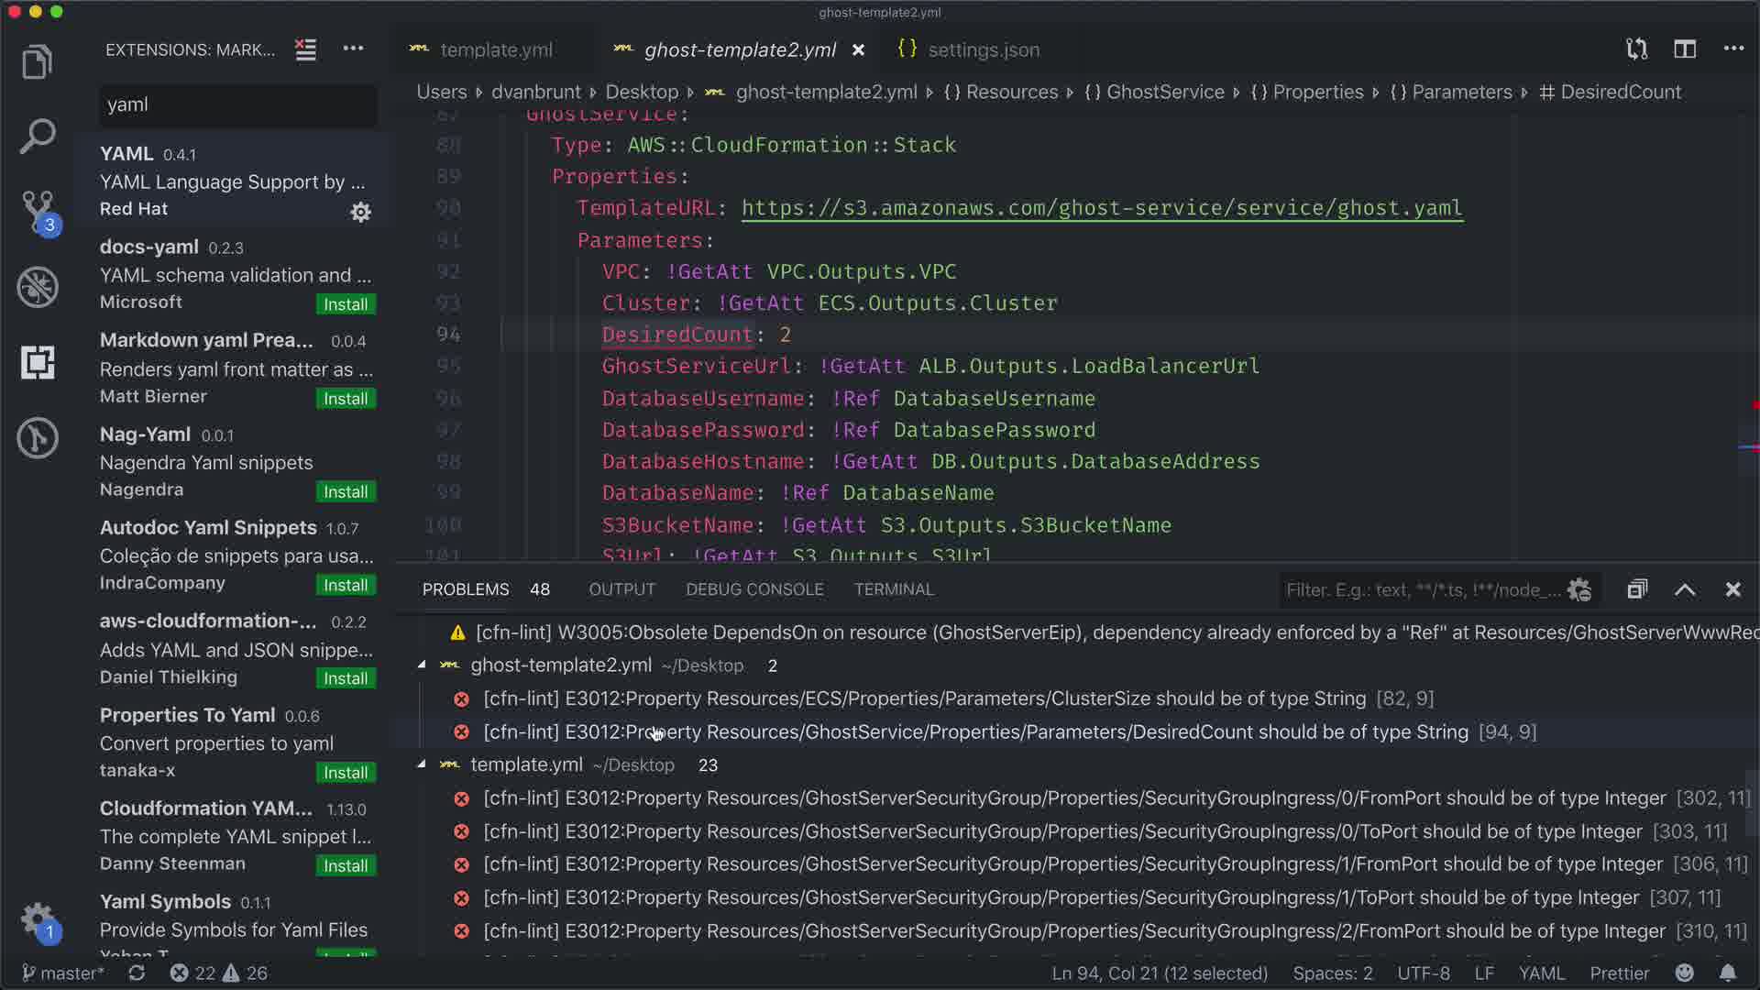This screenshot has height=990, width=1760.
Task: Clear the extensions search results
Action: point(305,49)
